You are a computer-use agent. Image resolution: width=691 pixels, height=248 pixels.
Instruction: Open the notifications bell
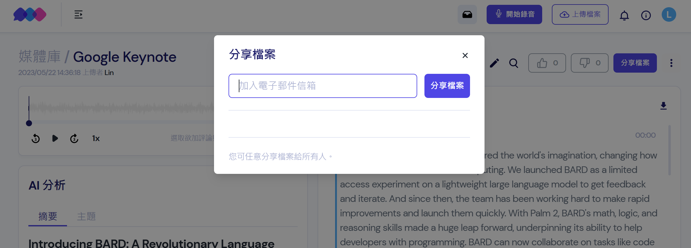click(624, 15)
